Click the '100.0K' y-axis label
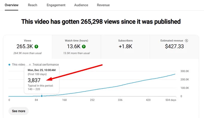This screenshot has height=118, width=204. click(x=184, y=88)
